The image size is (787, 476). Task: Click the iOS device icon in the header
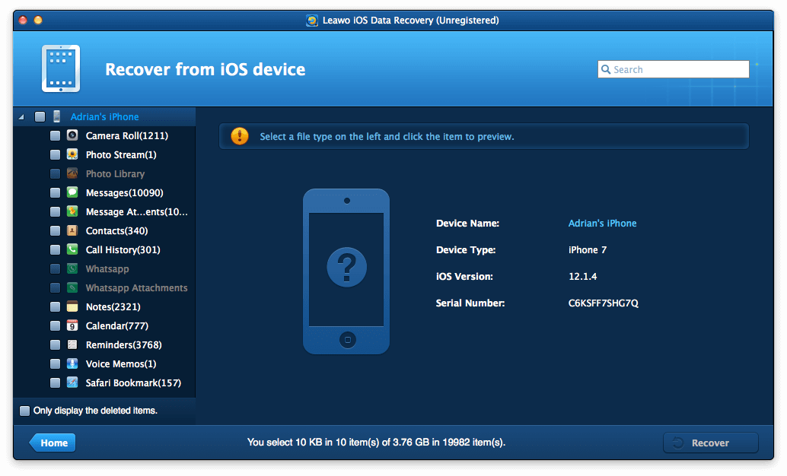(61, 68)
